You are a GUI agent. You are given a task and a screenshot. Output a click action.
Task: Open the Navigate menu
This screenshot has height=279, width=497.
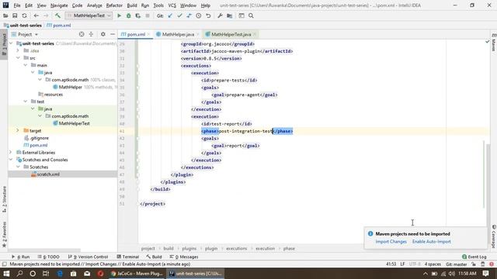(x=59, y=5)
